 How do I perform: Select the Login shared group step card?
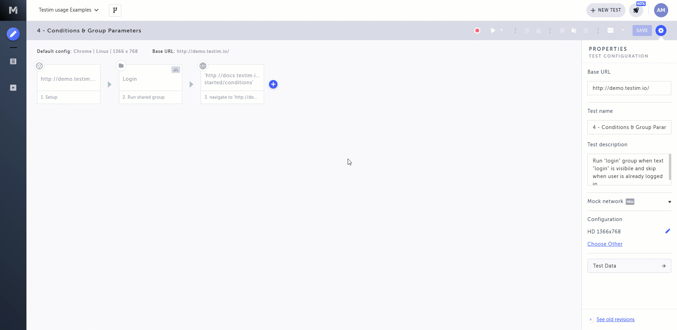coord(151,84)
